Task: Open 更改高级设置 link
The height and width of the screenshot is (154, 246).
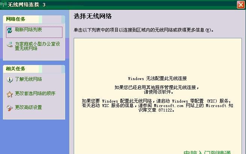Action: pyautogui.click(x=28, y=107)
